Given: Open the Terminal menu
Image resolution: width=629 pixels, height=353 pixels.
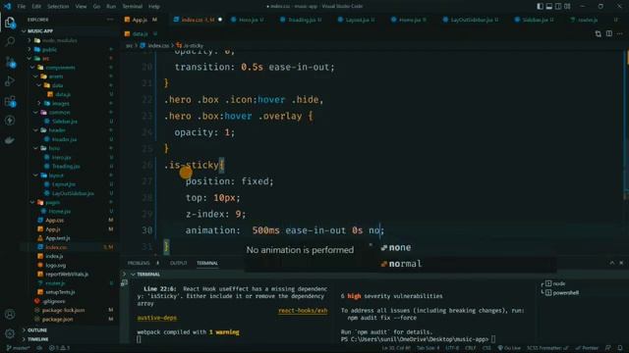Looking at the screenshot, I should tap(133, 7).
